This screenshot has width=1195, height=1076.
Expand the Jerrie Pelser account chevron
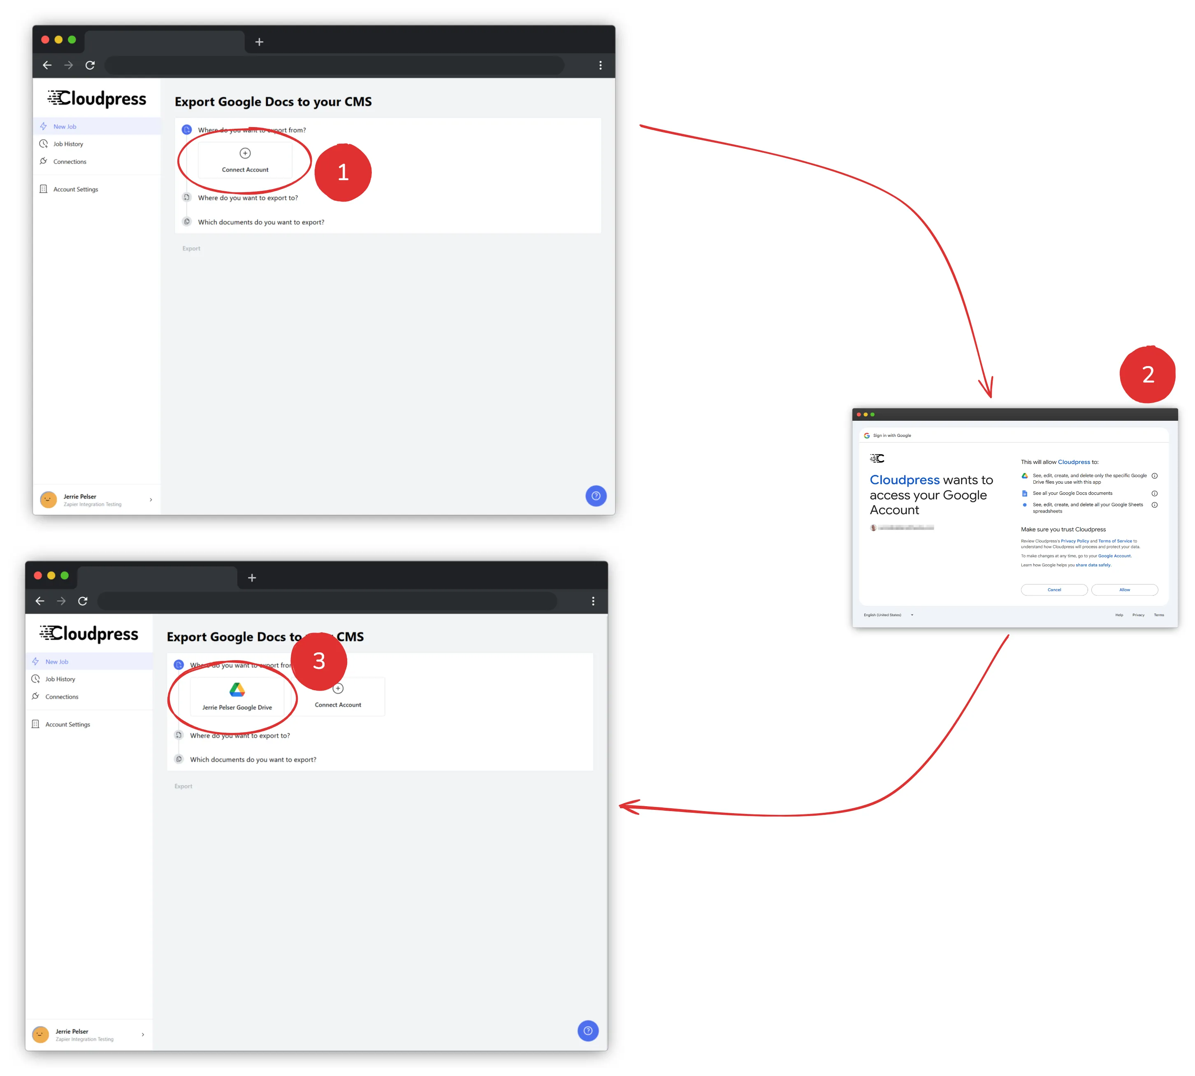150,500
